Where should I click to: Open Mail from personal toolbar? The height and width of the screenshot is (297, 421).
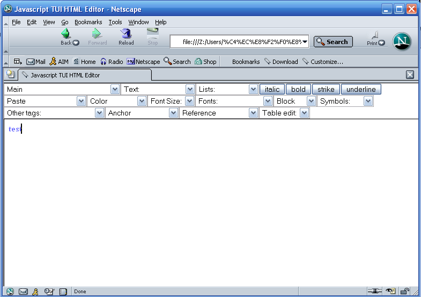coord(36,62)
